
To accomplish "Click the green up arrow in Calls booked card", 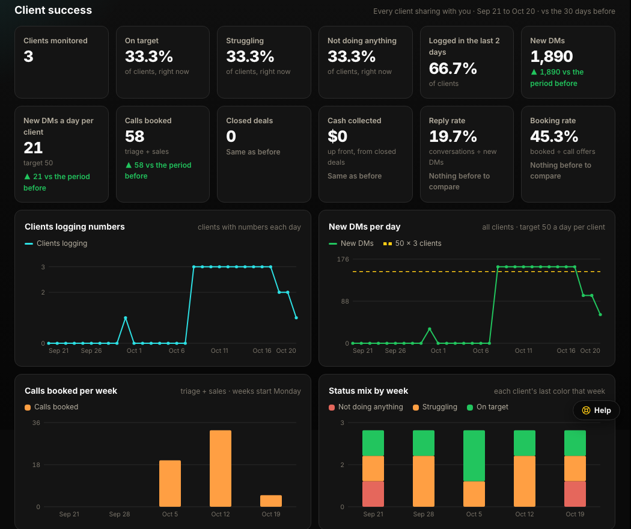I will 129,165.
